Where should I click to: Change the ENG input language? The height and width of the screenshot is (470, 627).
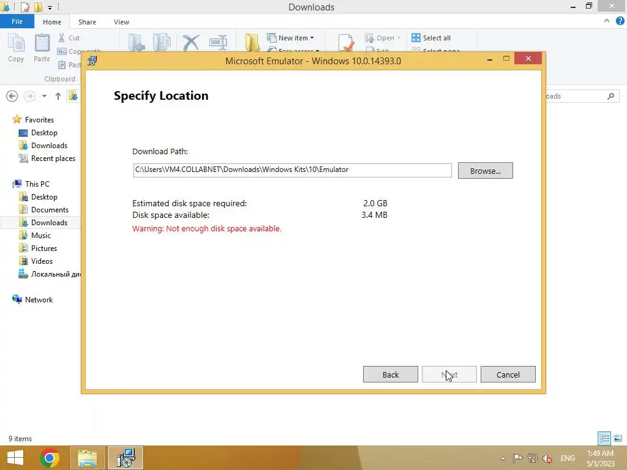coord(568,458)
